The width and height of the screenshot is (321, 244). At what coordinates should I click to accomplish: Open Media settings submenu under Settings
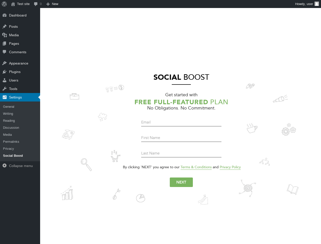(x=7, y=134)
